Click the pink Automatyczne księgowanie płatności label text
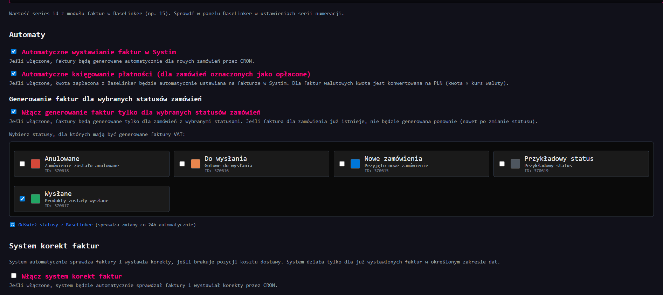The image size is (663, 295). coord(166,74)
